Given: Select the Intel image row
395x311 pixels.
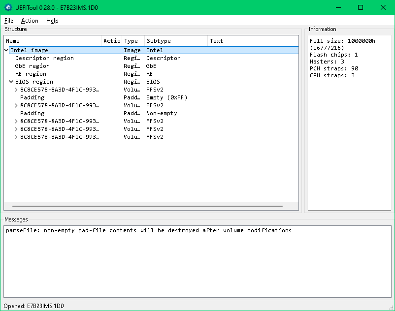Looking at the screenshot, I should pos(154,50).
